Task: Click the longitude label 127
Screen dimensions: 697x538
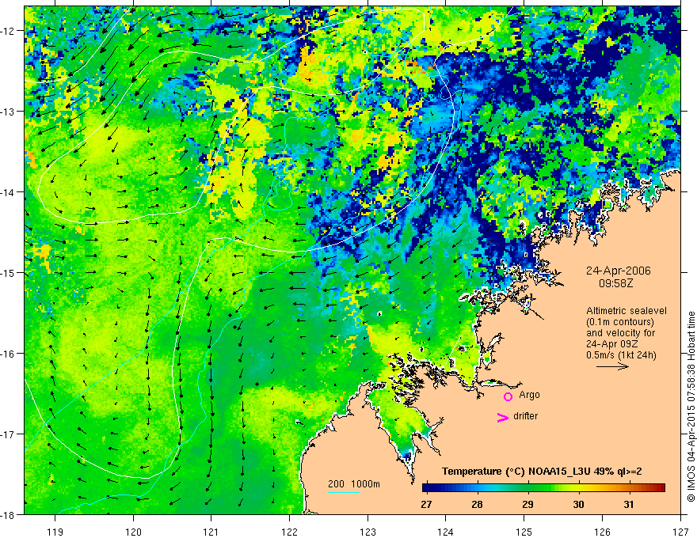Action: [680, 532]
